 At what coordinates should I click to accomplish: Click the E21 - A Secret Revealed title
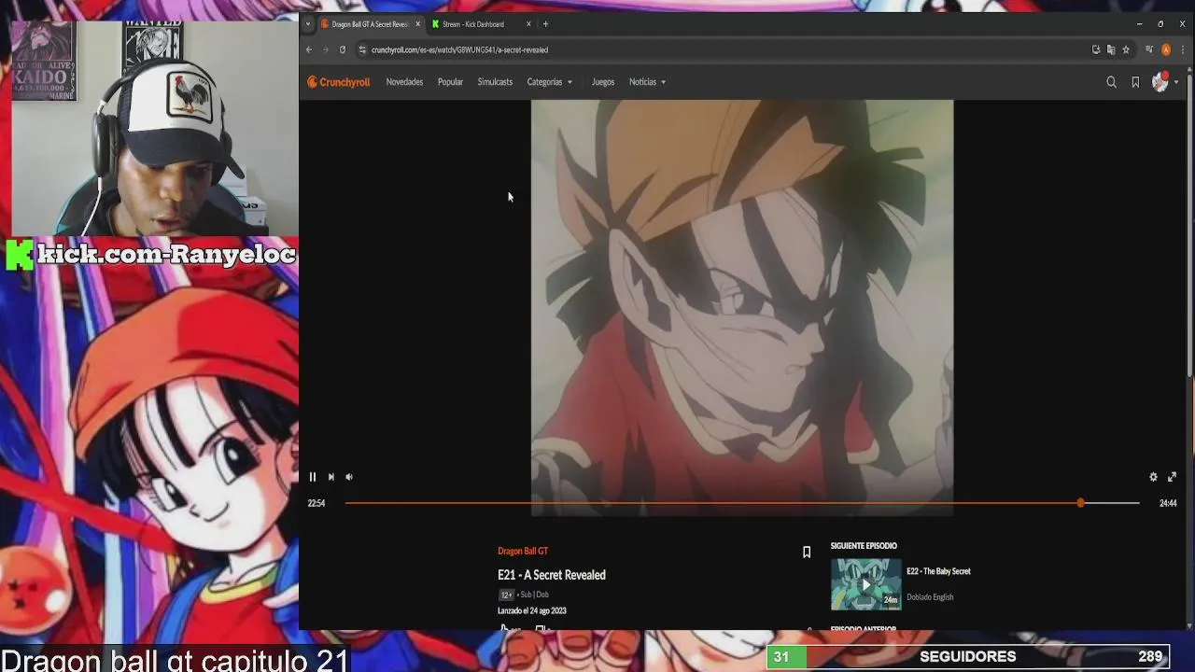point(552,575)
